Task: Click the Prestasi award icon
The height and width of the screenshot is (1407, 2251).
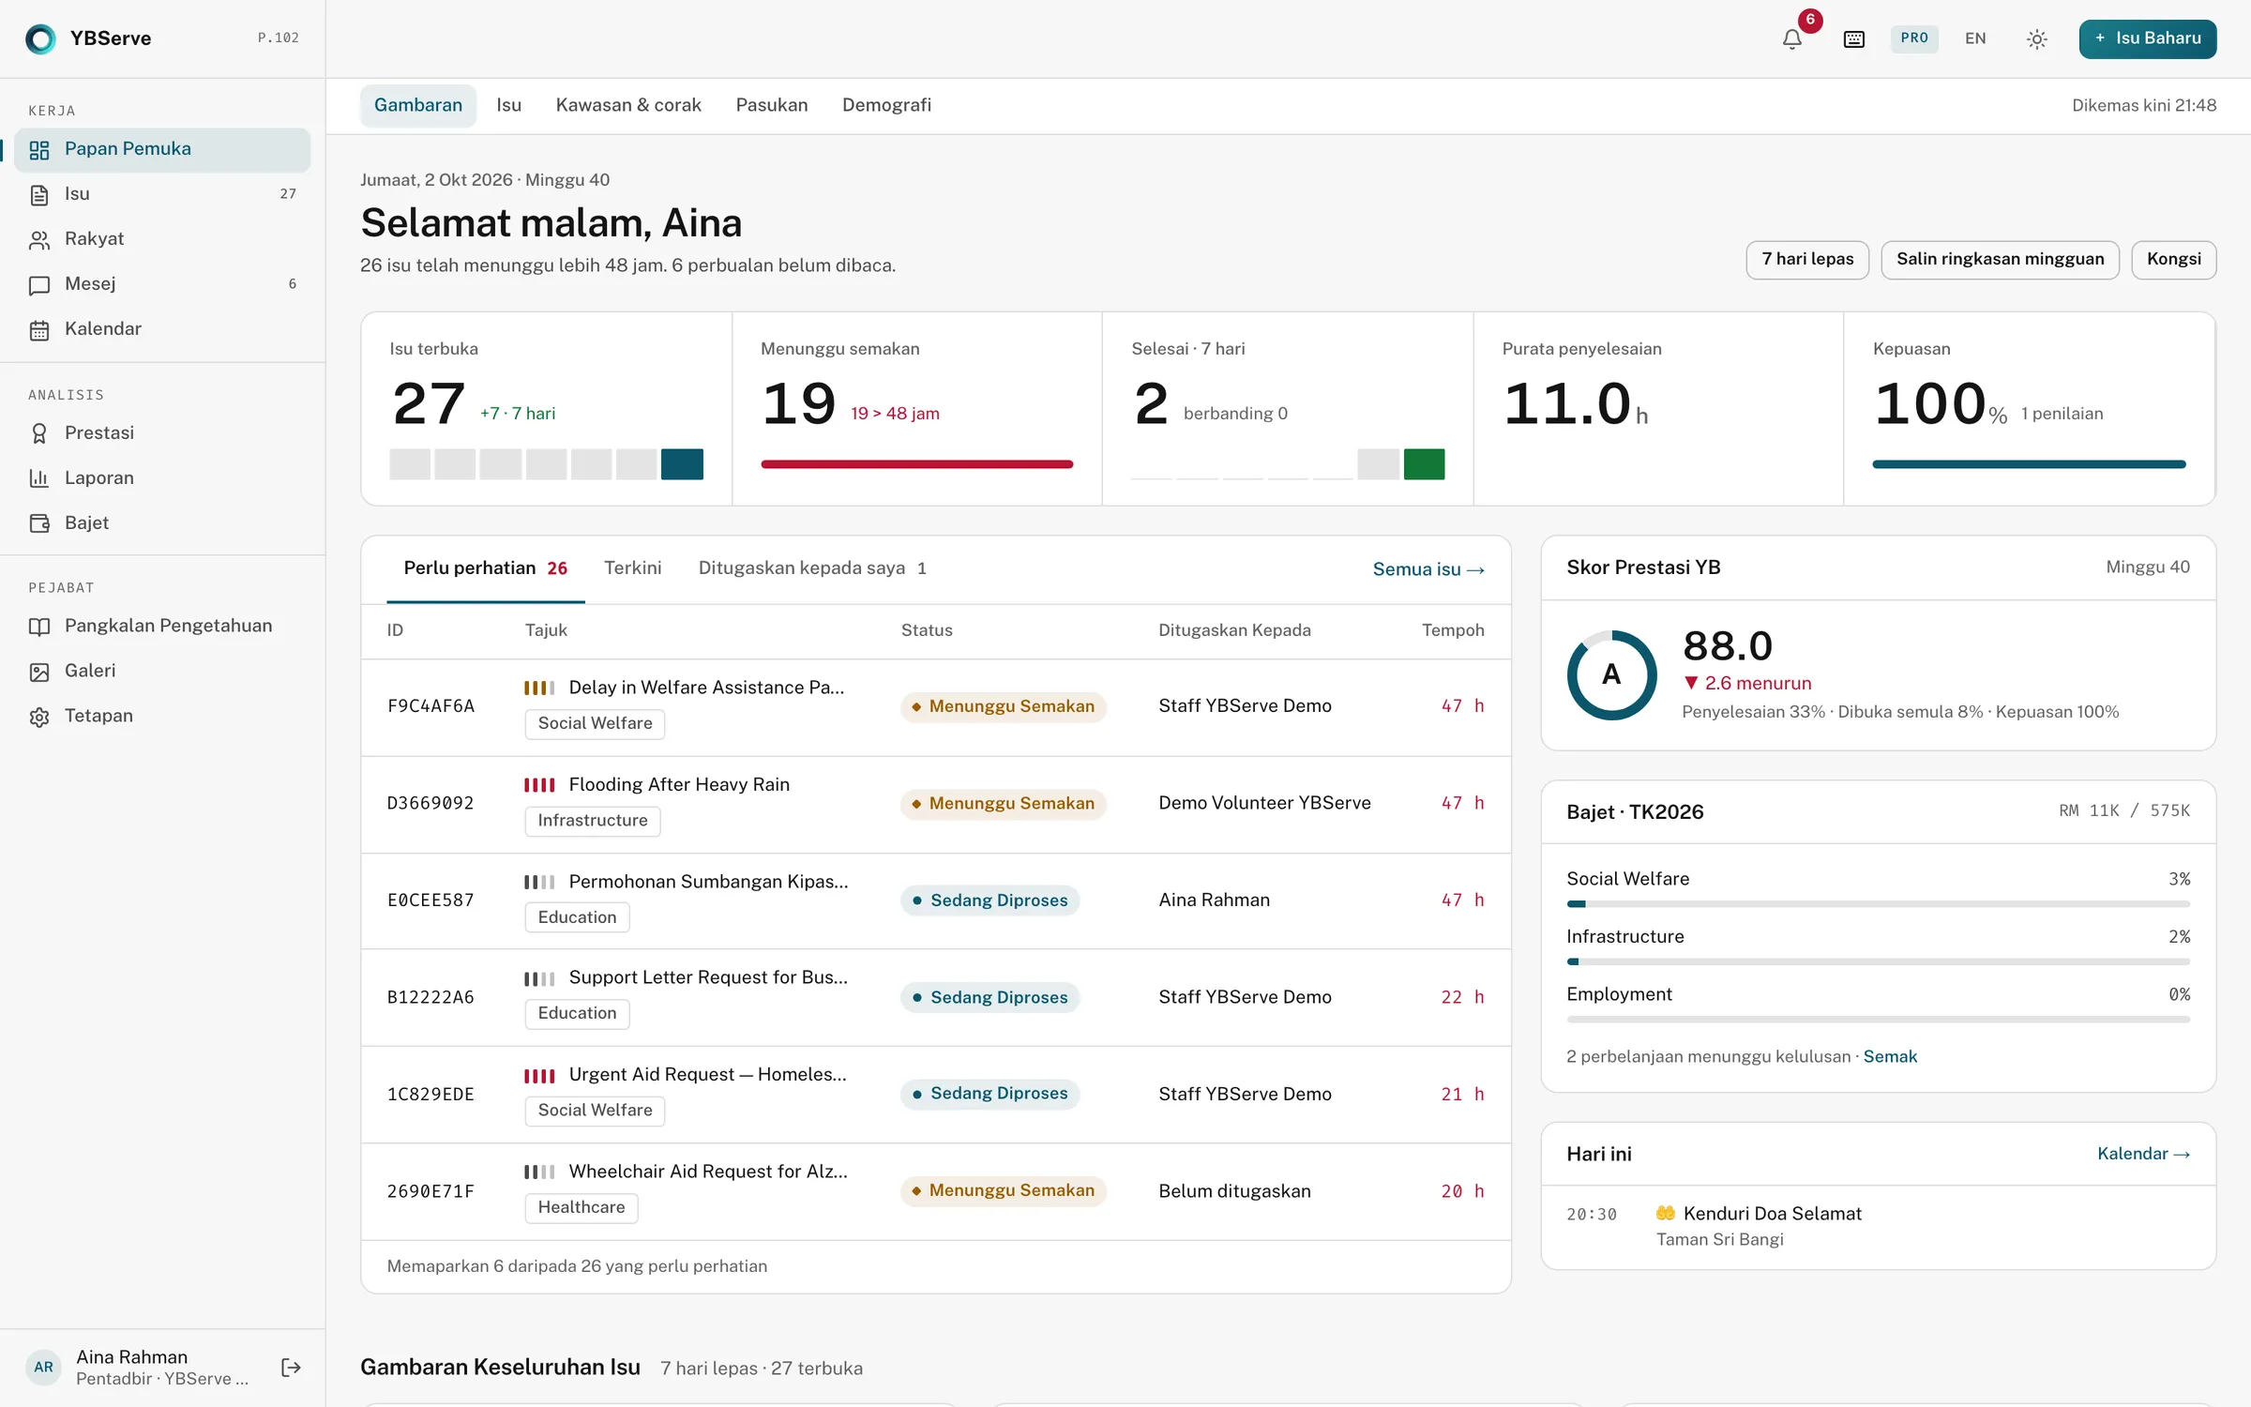Action: coord(39,433)
